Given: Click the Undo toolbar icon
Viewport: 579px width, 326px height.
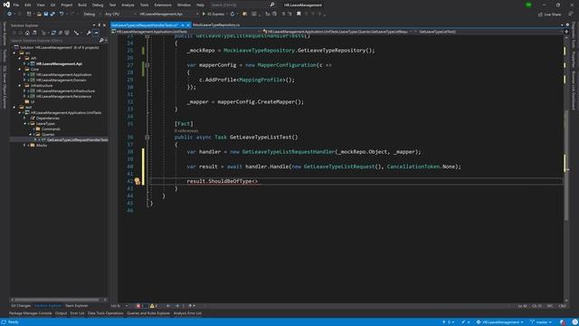Looking at the screenshot, I should point(62,14).
